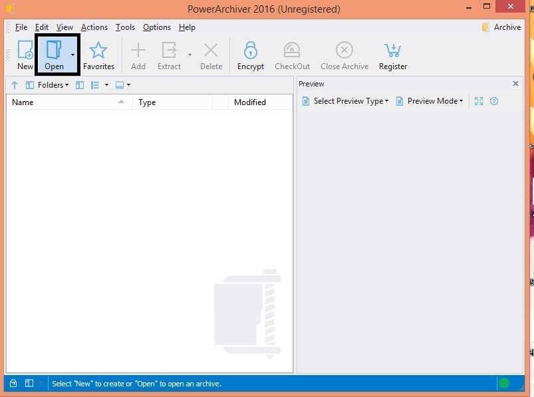Sort by the Name column header

(69, 102)
